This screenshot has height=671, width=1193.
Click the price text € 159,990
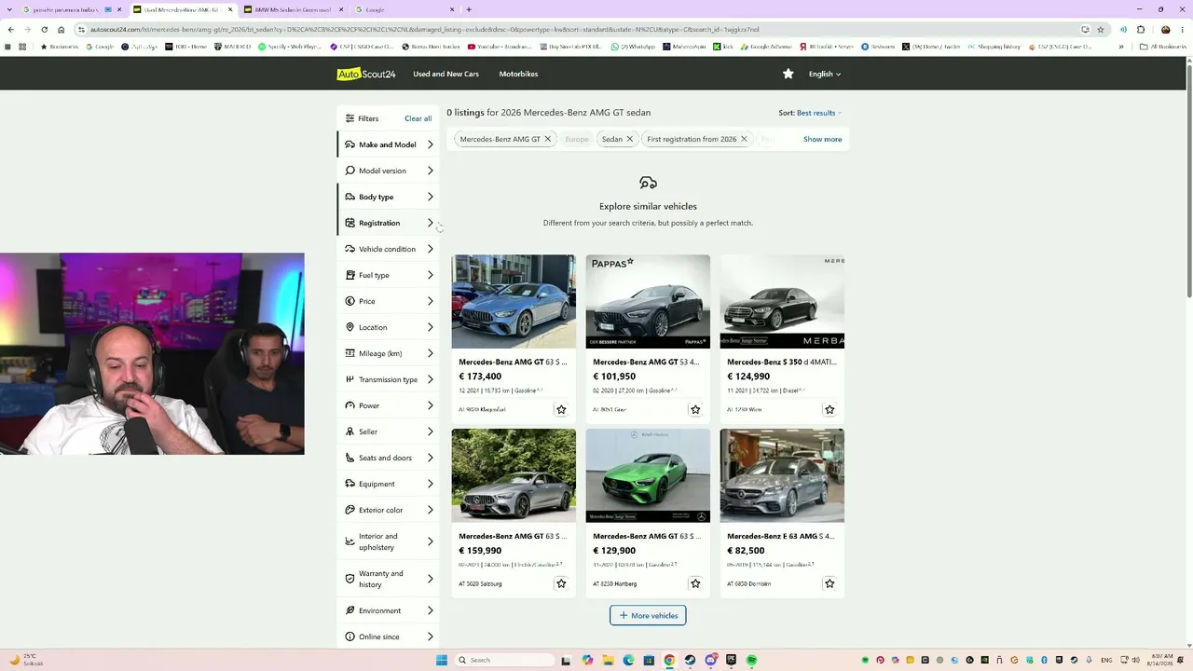480,551
